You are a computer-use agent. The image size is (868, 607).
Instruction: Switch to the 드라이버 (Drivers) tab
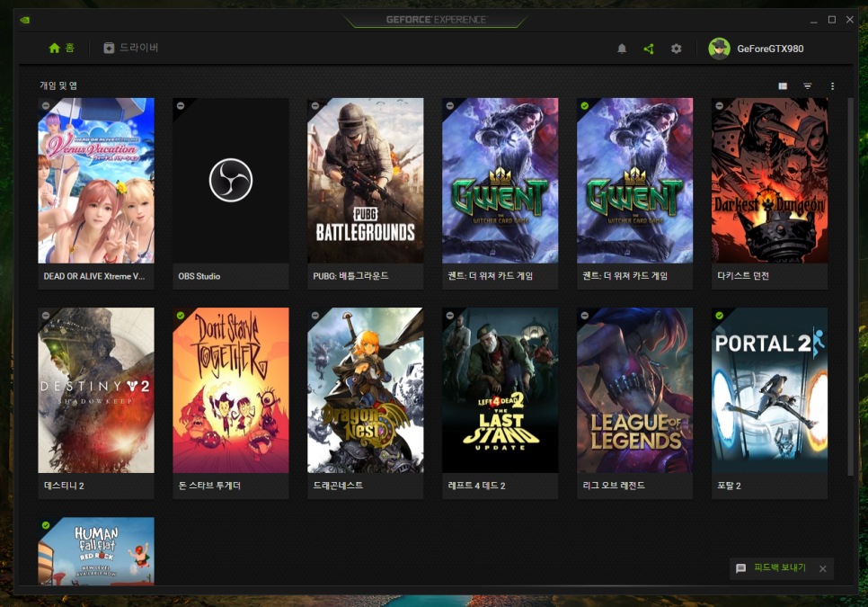[x=131, y=49]
